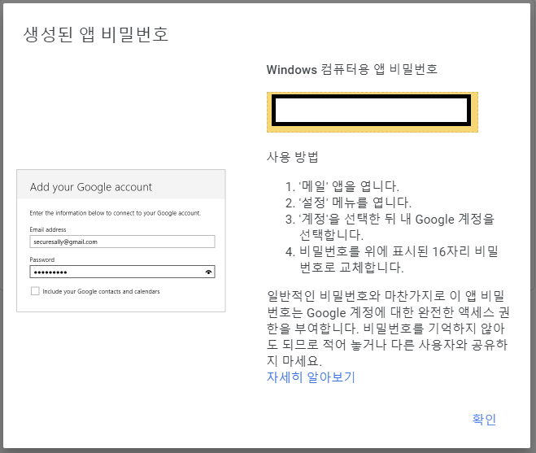The width and height of the screenshot is (536, 453).
Task: Open the 자세히 알아보기 link
Action: (311, 377)
